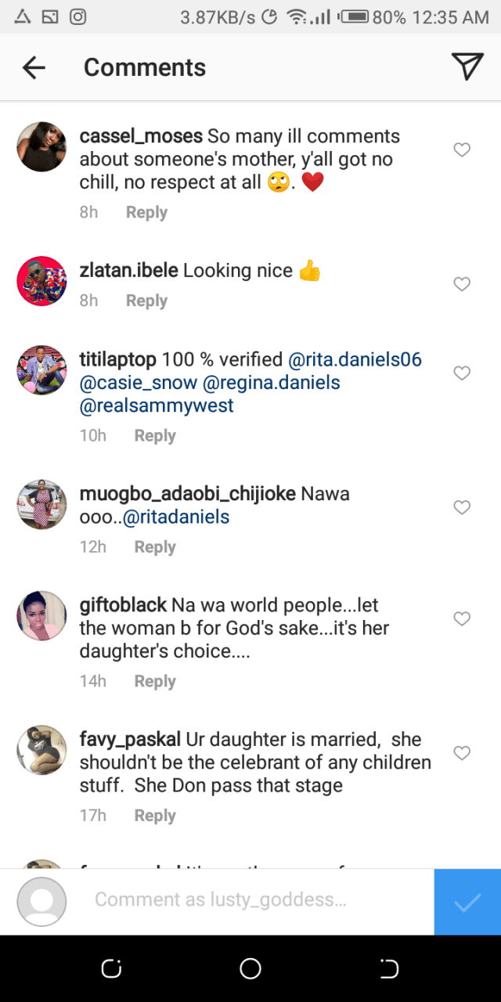Toggle heart on titilaptop's comment
Viewport: 501px width, 1002px height.
pyautogui.click(x=462, y=373)
